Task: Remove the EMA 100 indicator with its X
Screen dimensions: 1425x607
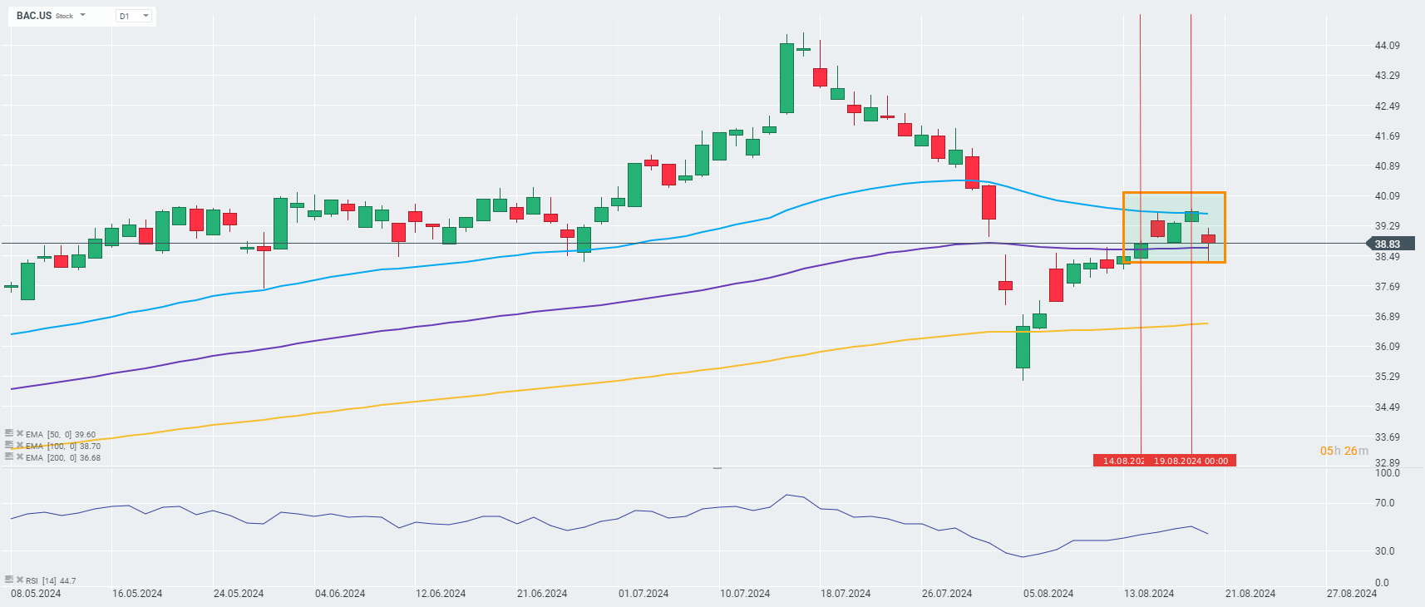Action: (20, 445)
